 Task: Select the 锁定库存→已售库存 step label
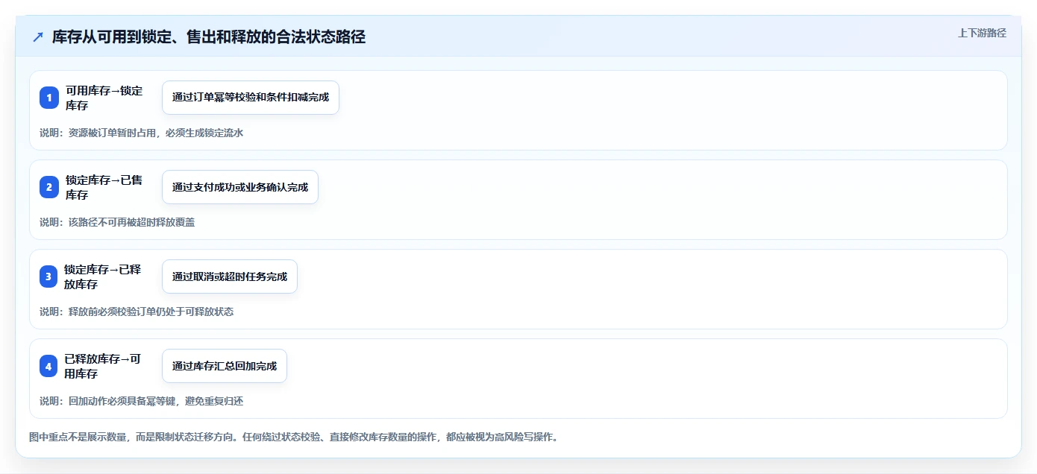pos(104,187)
